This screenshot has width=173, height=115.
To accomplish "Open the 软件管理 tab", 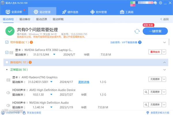I will coord(98,12).
